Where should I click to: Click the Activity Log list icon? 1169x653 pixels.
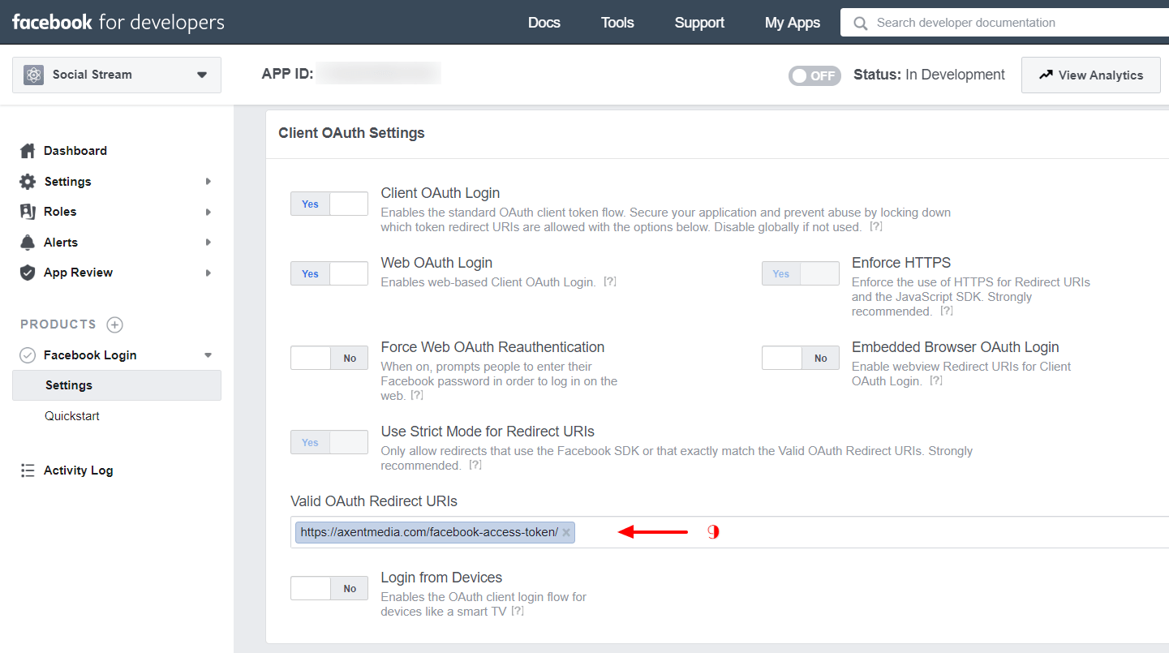click(28, 470)
